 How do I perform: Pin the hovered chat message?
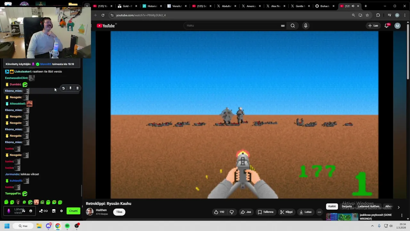(x=70, y=88)
